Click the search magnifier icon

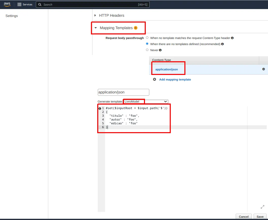pos(40,5)
